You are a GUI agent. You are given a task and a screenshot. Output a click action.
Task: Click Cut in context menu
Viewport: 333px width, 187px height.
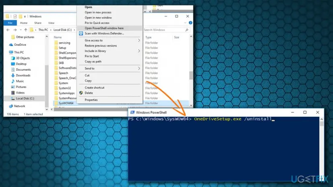[87, 75]
